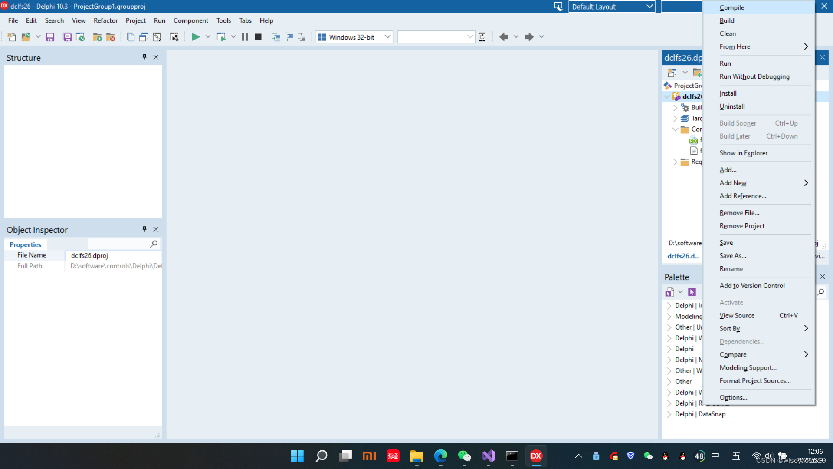Screen dimensions: 833x469
Task: Select View Source menu entry
Action: [x=759, y=315]
